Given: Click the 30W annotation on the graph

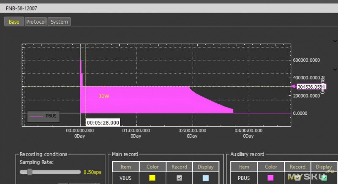Looking at the screenshot, I should pyautogui.click(x=104, y=96).
